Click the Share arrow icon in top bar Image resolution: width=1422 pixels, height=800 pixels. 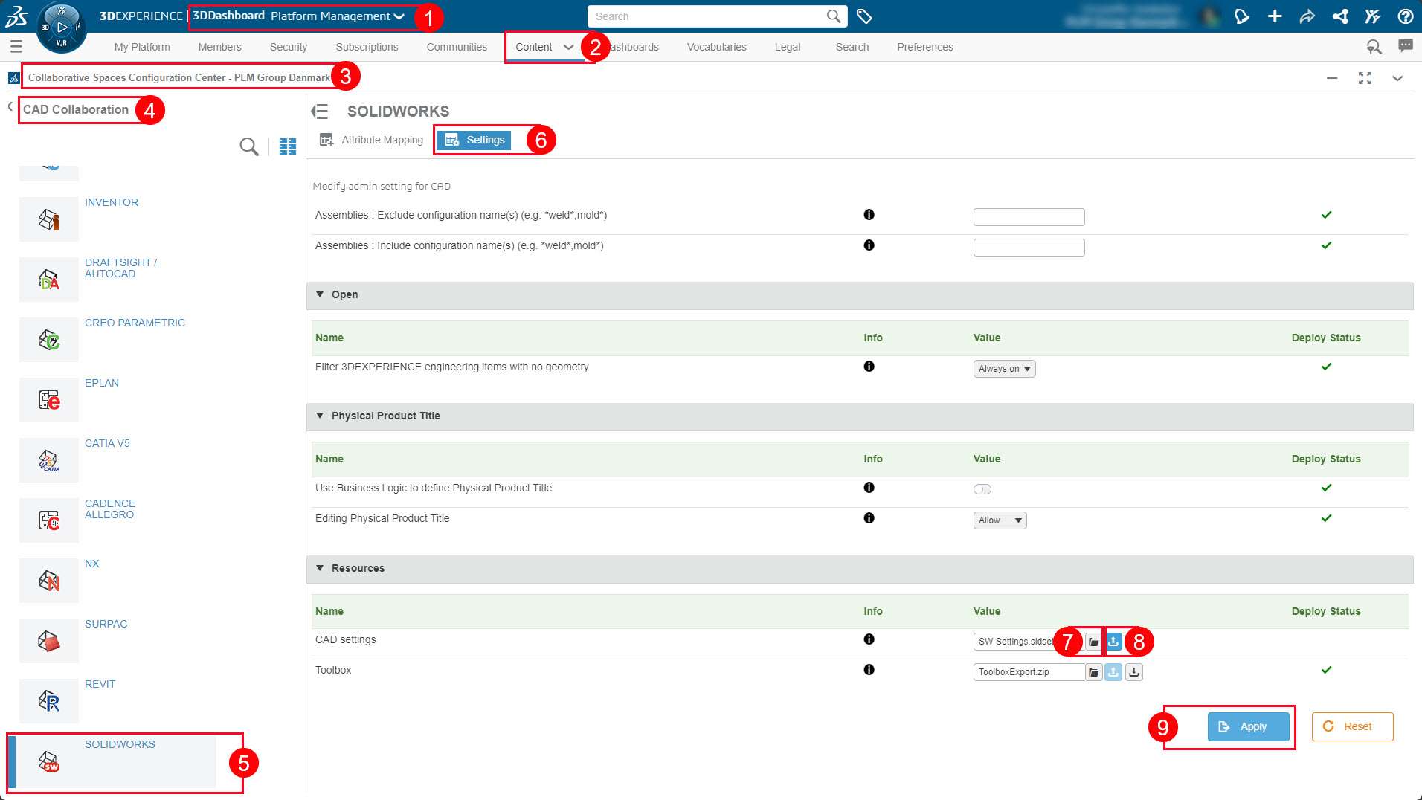coord(1307,16)
